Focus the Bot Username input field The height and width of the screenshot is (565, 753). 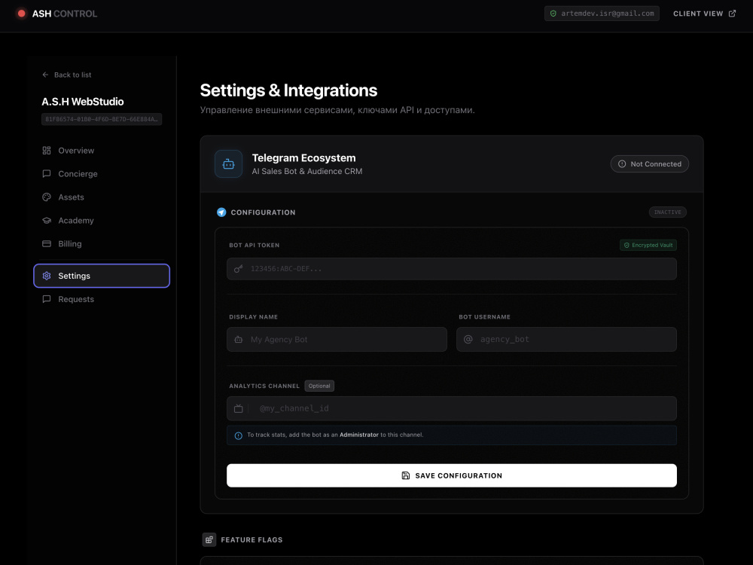(x=567, y=339)
